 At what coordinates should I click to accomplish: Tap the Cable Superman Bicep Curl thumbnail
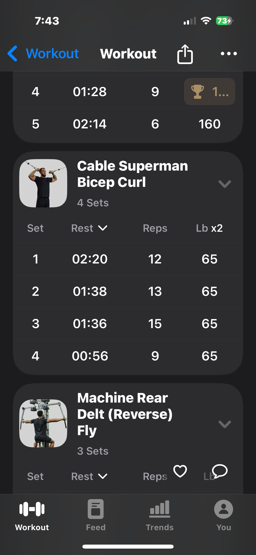[x=43, y=183]
